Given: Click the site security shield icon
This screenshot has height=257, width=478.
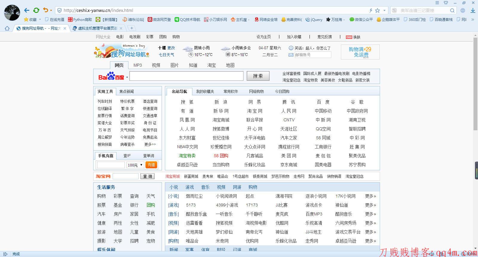Looking at the screenshot, I should click(x=59, y=10).
